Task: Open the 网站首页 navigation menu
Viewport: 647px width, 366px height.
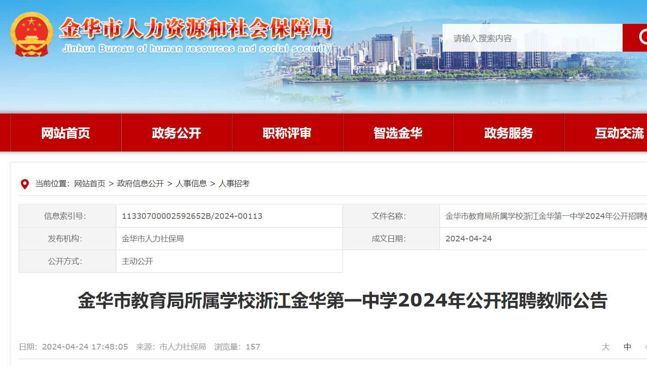Action: (66, 133)
